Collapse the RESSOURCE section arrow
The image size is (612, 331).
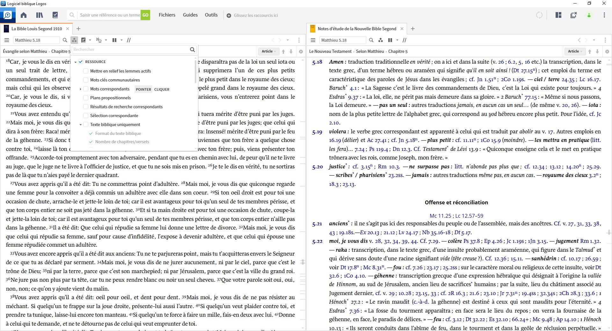[76, 62]
